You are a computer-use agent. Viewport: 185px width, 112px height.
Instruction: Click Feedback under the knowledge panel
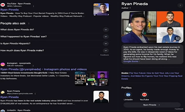(179, 109)
